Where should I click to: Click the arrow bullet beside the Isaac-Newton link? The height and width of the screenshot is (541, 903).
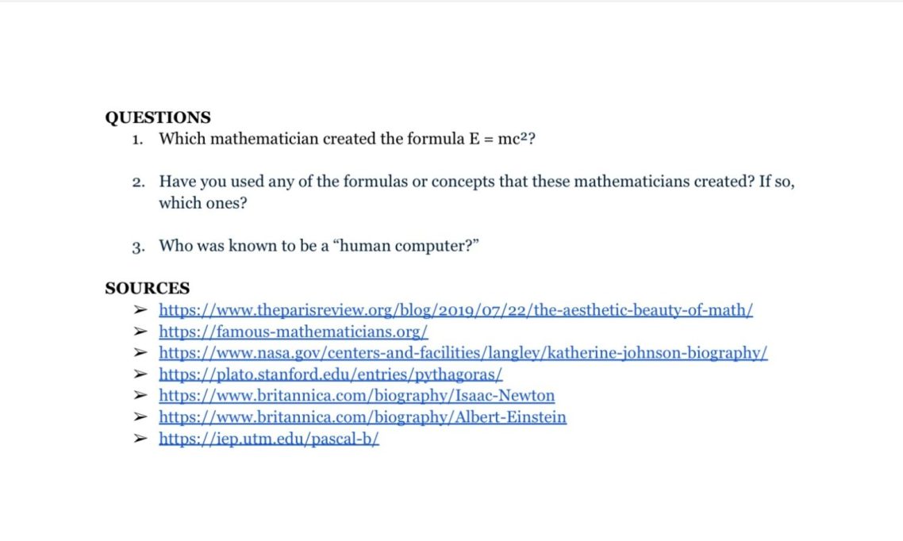coord(140,396)
